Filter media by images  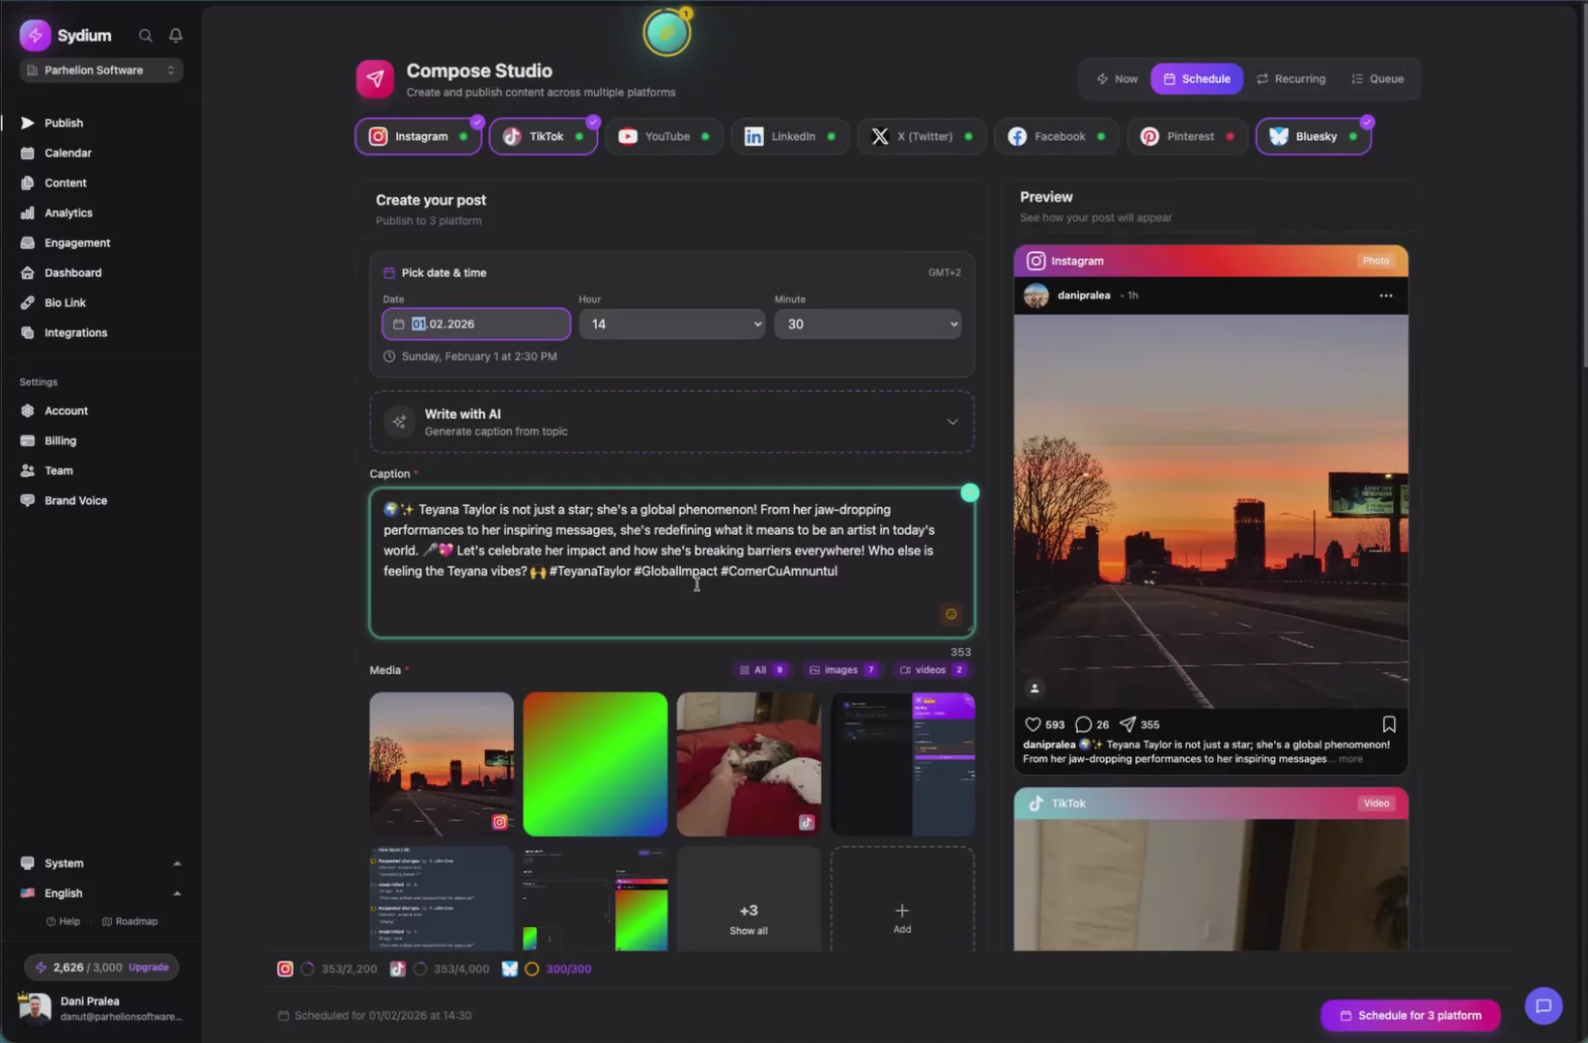tap(843, 670)
